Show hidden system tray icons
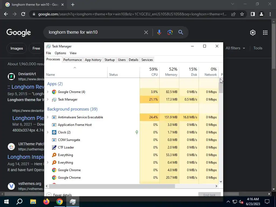This screenshot has height=207, width=276. coord(228,202)
